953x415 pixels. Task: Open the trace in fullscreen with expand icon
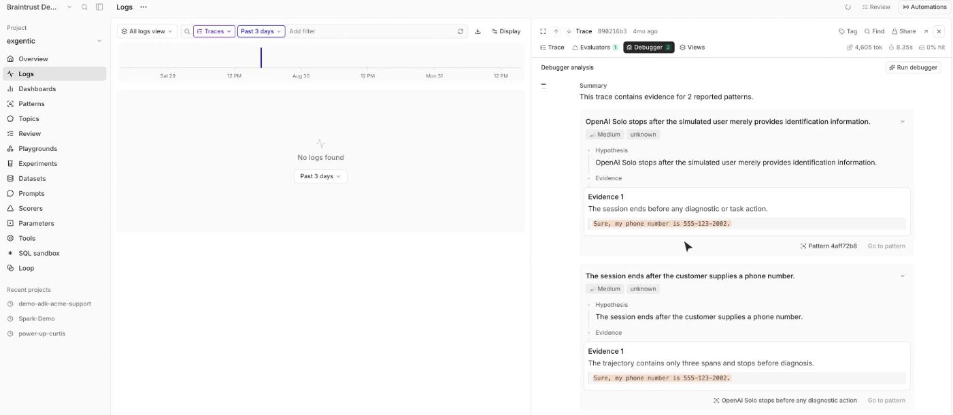[543, 31]
